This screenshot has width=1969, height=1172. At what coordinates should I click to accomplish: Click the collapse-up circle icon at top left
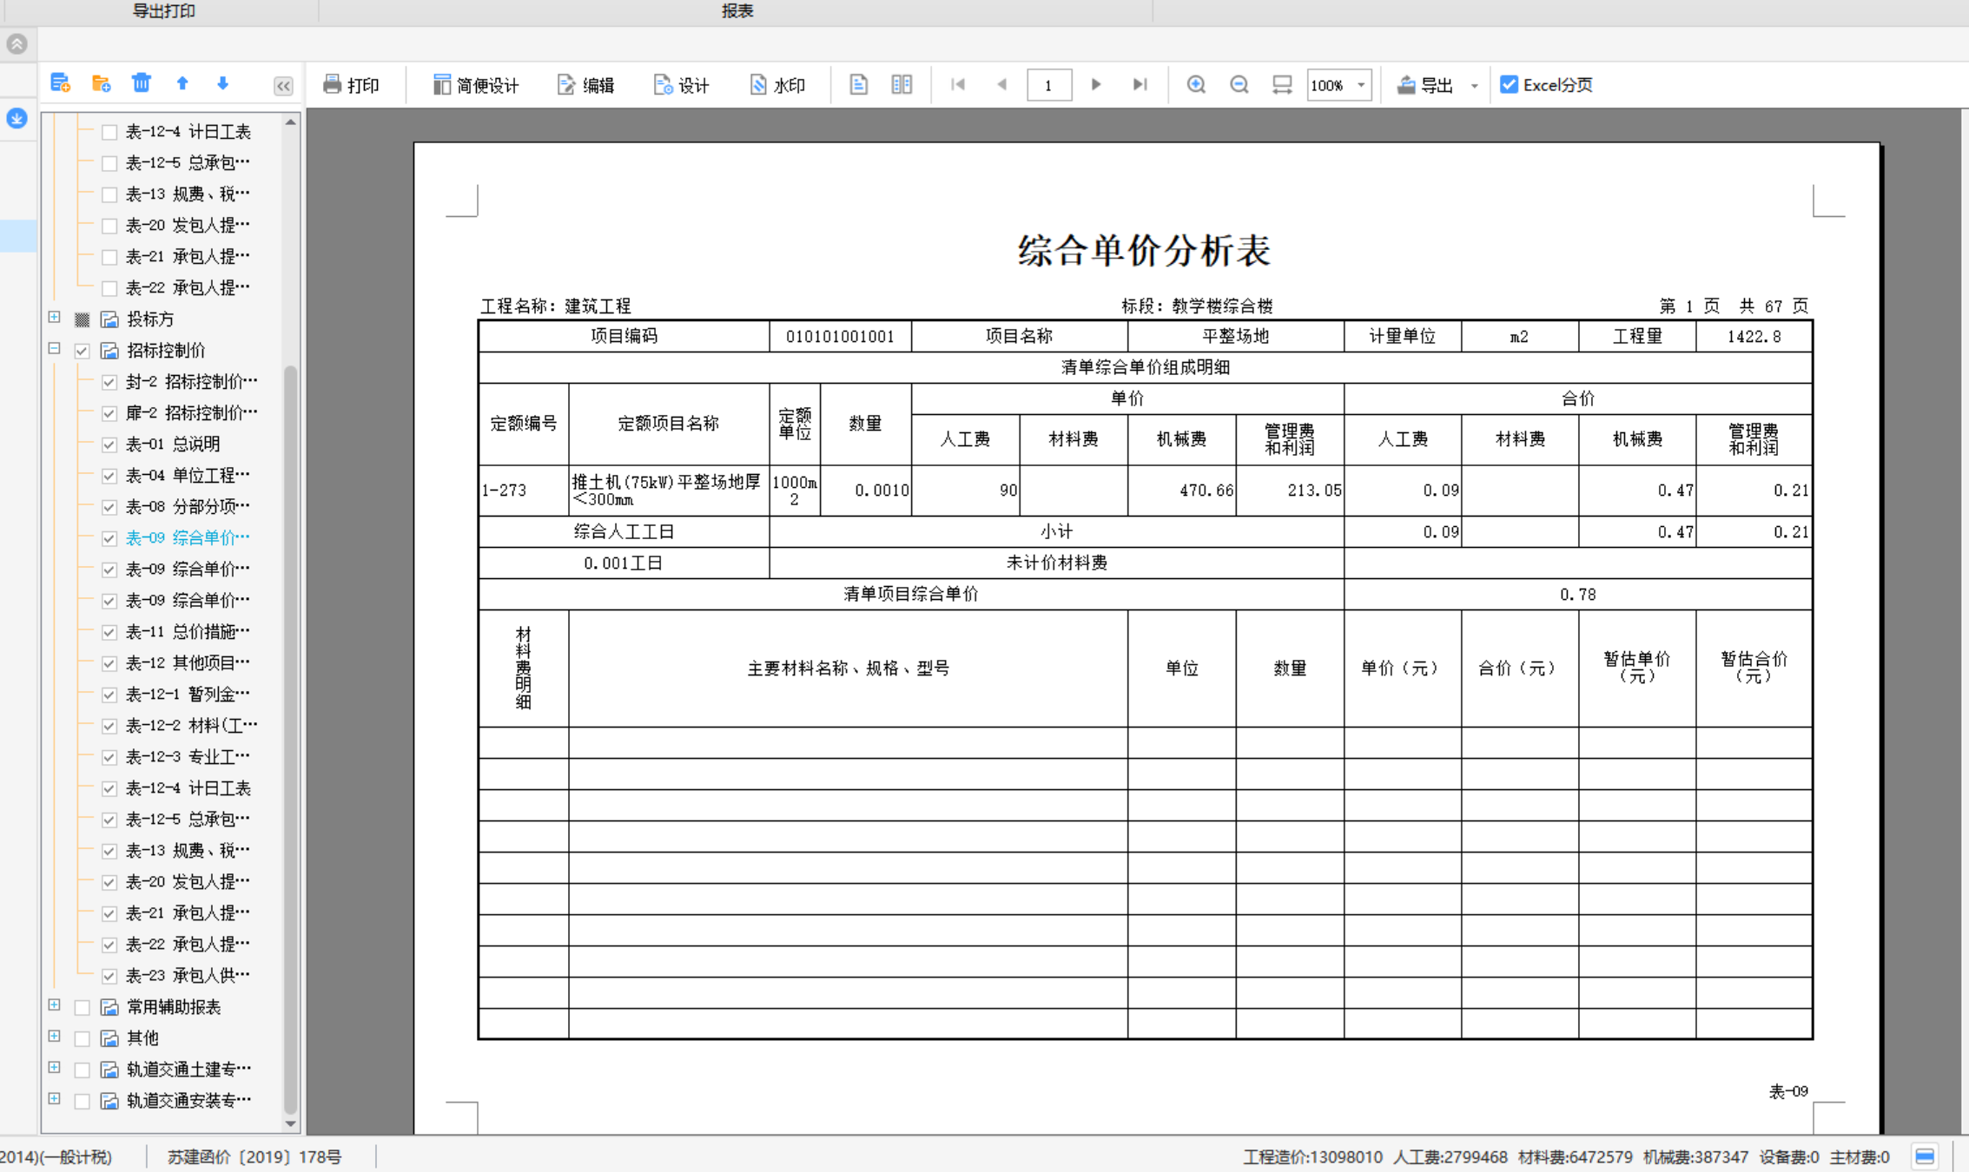coord(17,43)
